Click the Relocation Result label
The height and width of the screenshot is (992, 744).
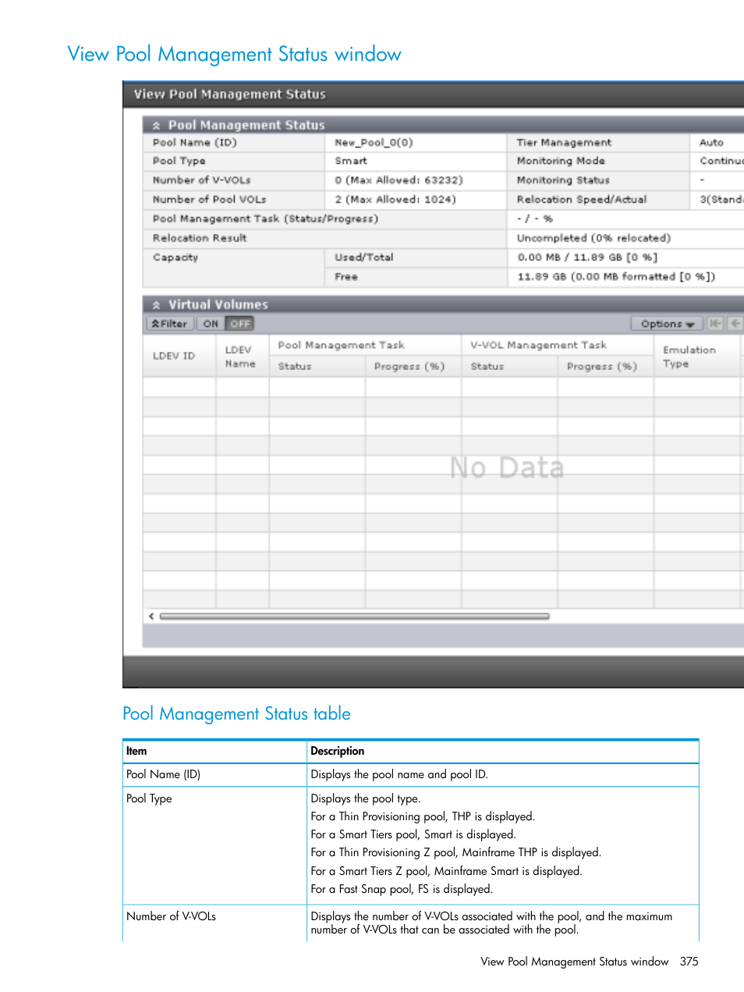[x=200, y=238]
